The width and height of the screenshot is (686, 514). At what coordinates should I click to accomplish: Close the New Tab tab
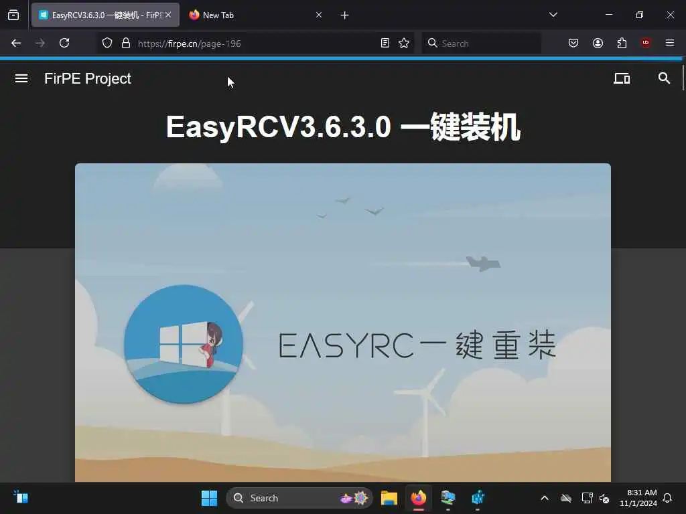[318, 15]
